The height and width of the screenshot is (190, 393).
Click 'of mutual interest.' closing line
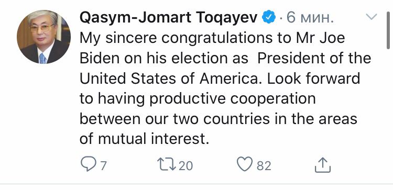point(145,139)
